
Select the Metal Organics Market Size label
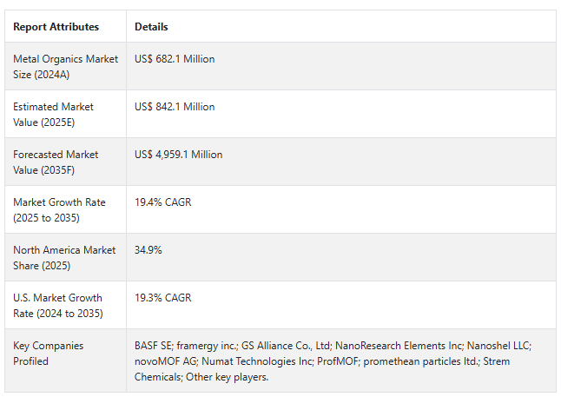click(x=64, y=67)
